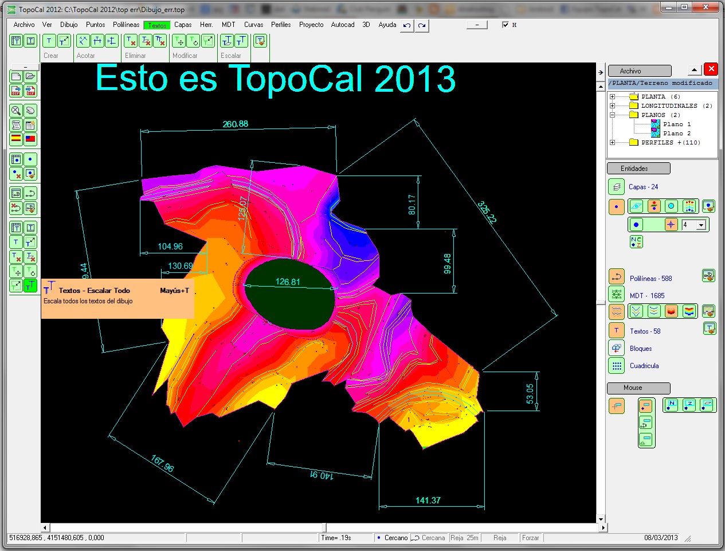The height and width of the screenshot is (551, 725).
Task: Click delete all texts icon in Eliminar group
Action: tap(159, 41)
